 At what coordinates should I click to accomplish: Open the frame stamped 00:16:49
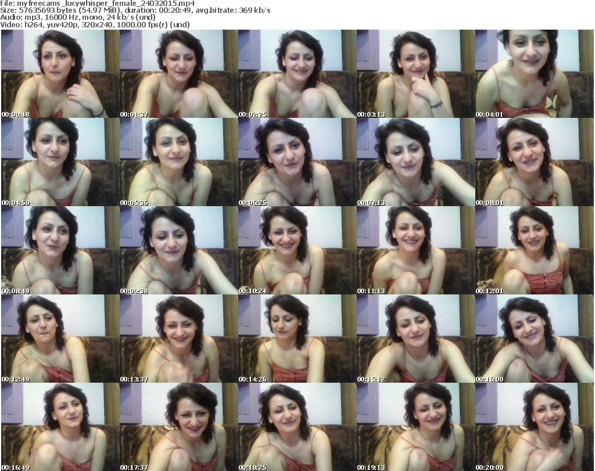(x=60, y=427)
